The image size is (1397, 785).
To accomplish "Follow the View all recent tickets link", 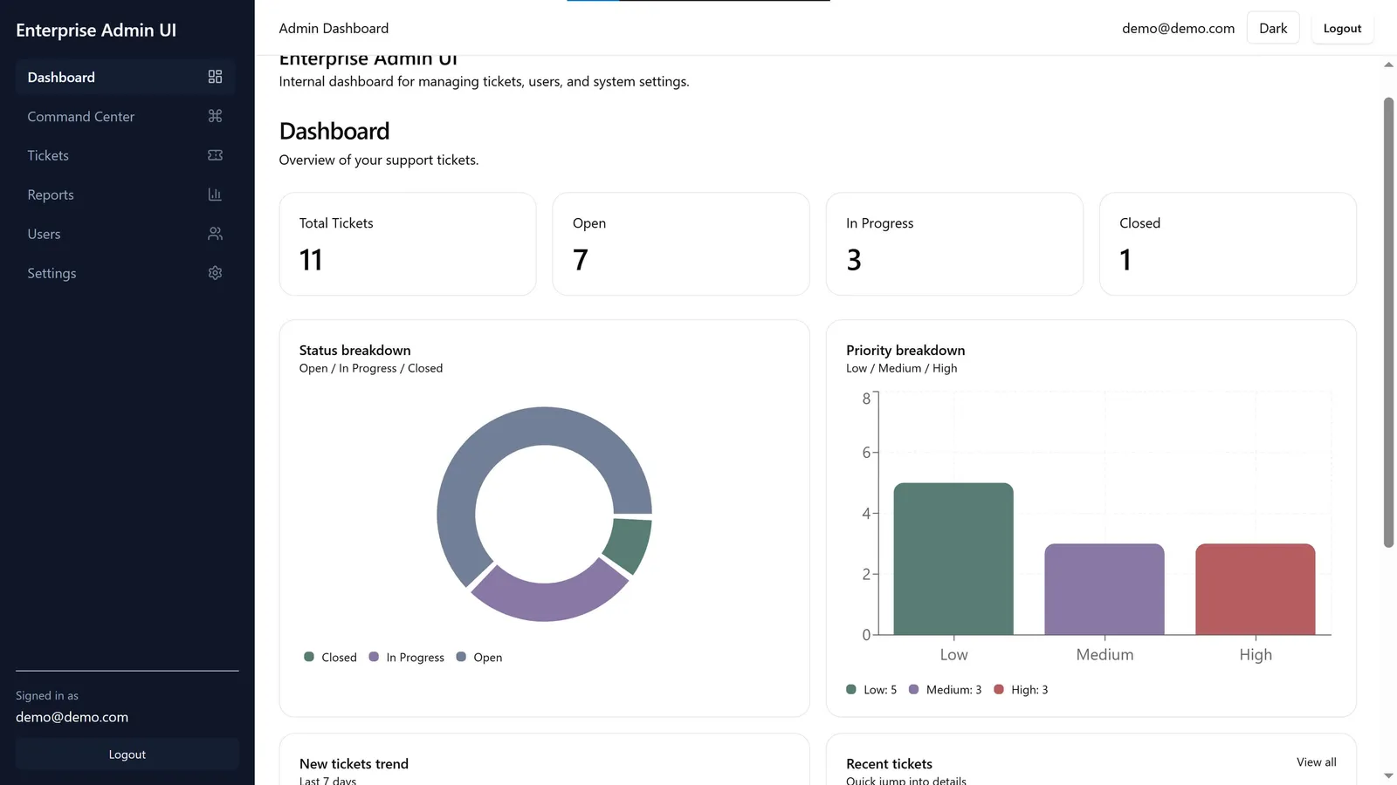I will (1316, 762).
